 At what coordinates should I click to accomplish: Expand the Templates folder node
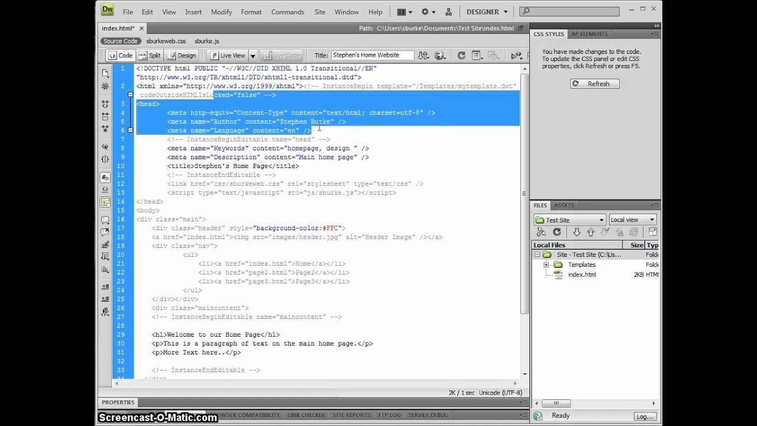(x=546, y=265)
